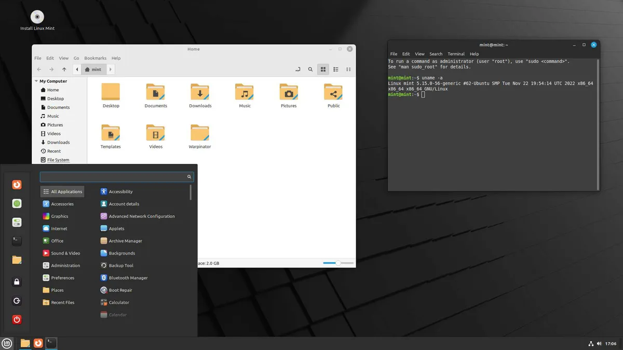Viewport: 623px width, 350px height.
Task: Launch Terminal from the menu favorites column
Action: (17, 241)
